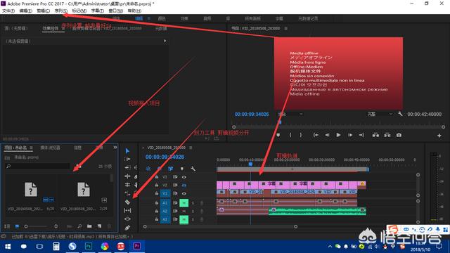Open the Program Monitor button editor plus

(x=439, y=136)
